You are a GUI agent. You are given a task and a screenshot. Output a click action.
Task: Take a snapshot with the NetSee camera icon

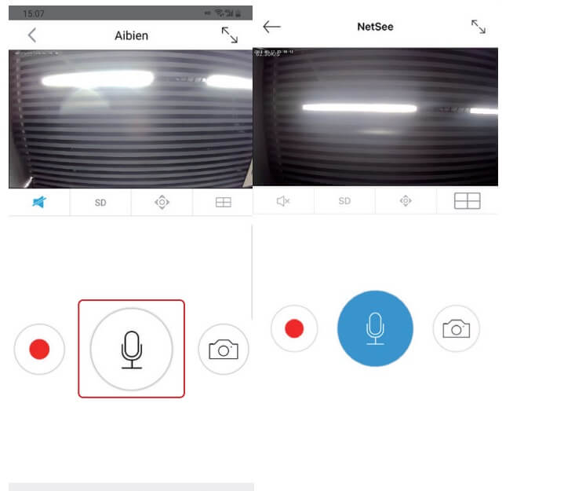457,328
